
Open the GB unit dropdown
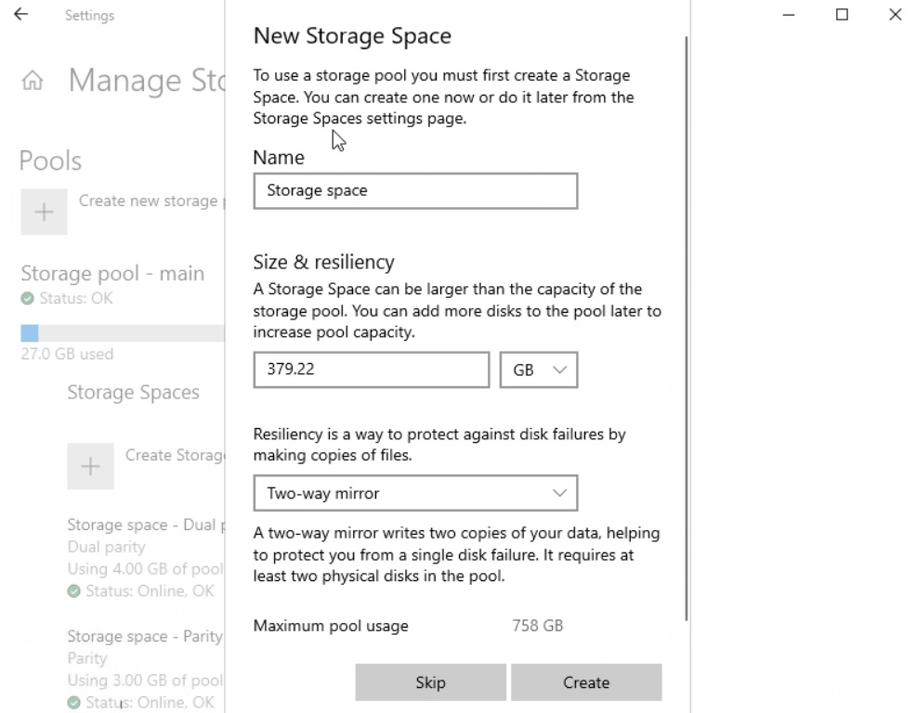(539, 369)
